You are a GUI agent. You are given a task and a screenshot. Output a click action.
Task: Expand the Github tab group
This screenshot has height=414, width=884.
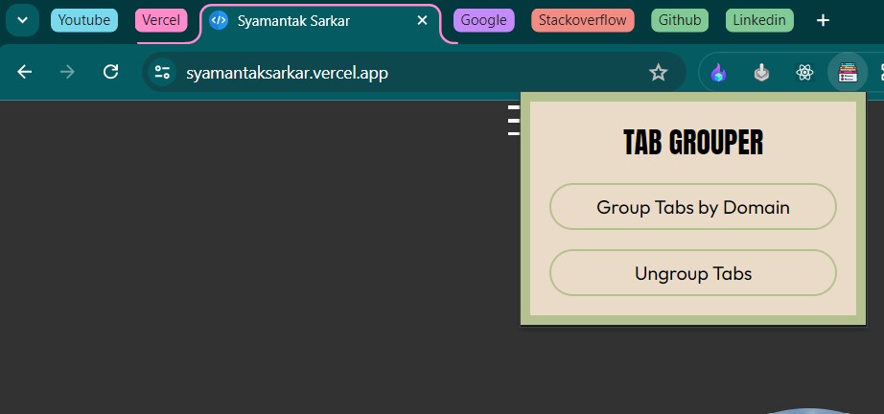[680, 20]
